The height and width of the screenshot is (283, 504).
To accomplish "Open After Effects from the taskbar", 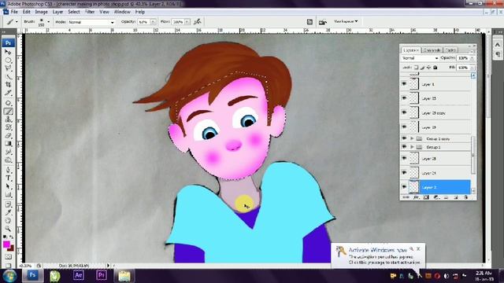I will [79, 275].
